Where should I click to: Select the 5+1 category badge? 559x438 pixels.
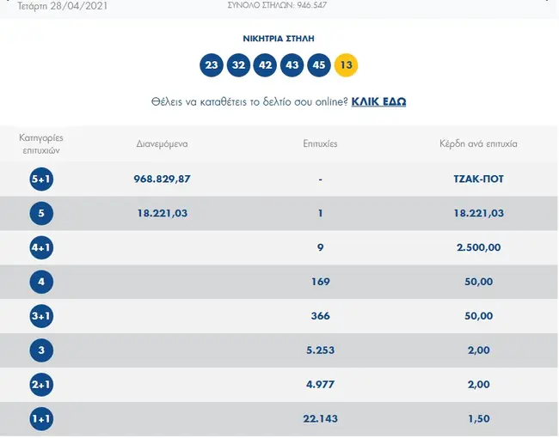click(41, 179)
